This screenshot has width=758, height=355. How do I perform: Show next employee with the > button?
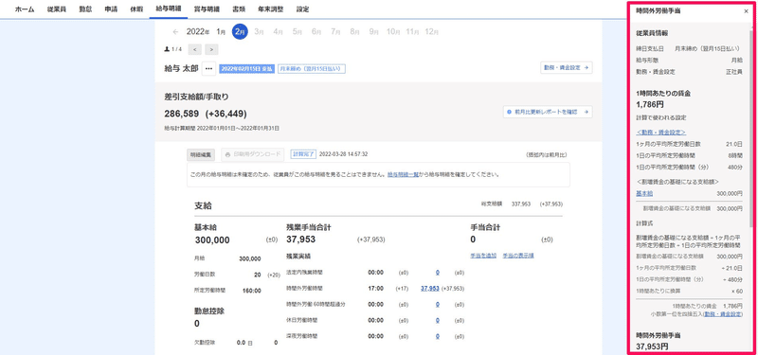pyautogui.click(x=211, y=49)
